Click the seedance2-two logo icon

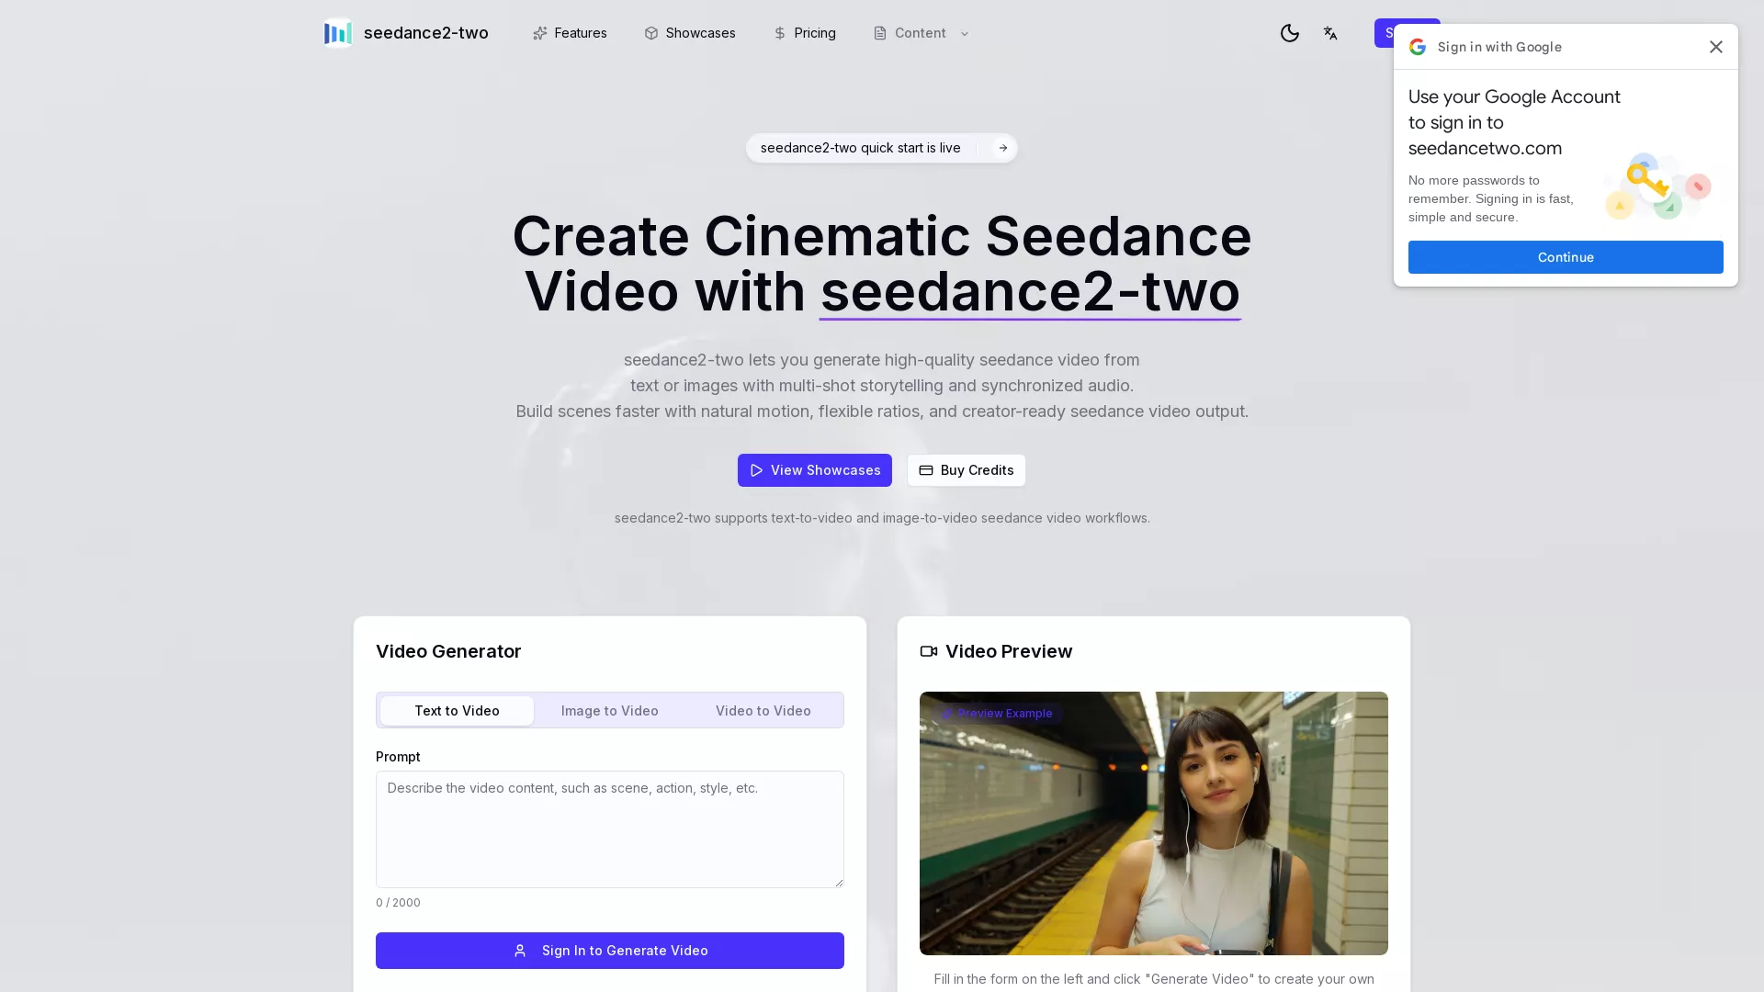pos(337,33)
